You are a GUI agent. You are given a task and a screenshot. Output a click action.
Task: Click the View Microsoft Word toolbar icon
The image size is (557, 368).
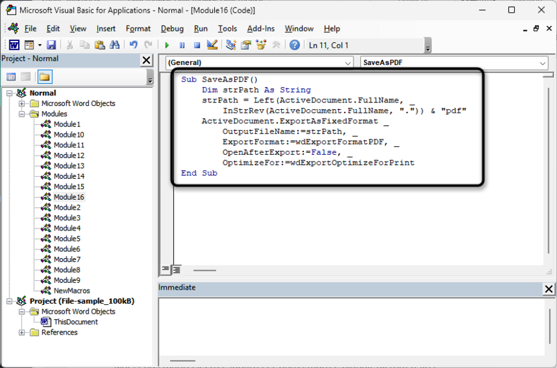[x=14, y=45]
